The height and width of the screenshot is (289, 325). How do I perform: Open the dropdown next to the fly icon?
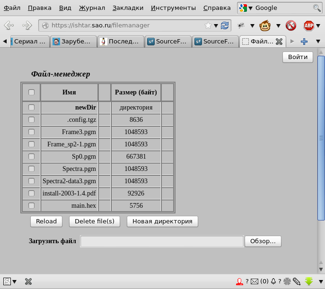pyautogui.click(x=252, y=26)
